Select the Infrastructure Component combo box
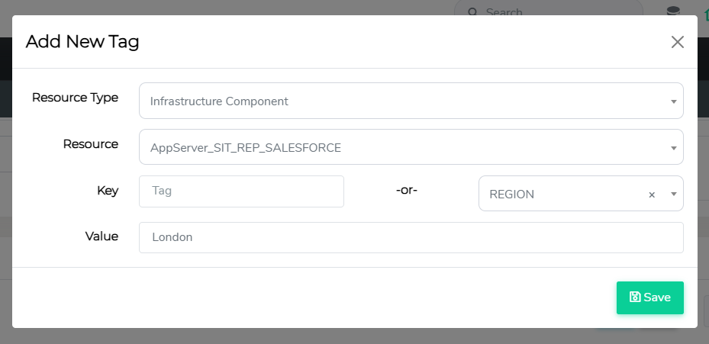The image size is (709, 344). [x=404, y=101]
